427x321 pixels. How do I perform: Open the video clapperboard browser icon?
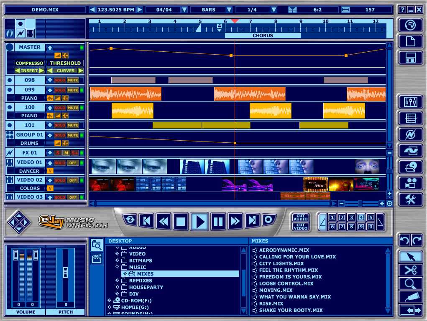(x=97, y=259)
